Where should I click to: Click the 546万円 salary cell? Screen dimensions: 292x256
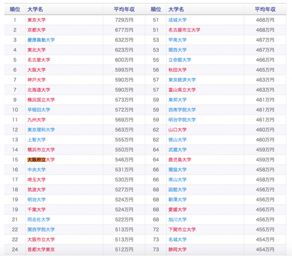(x=124, y=160)
